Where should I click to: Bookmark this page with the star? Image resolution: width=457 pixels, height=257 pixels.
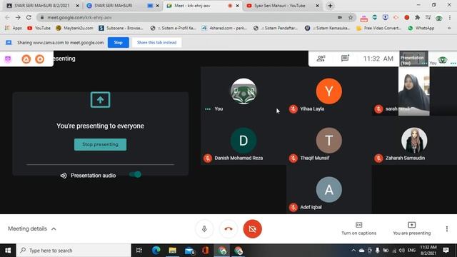[x=351, y=17]
